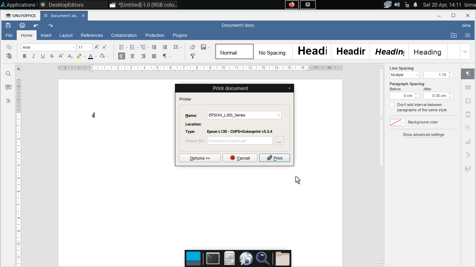Switch to the Plugins tab

click(180, 35)
